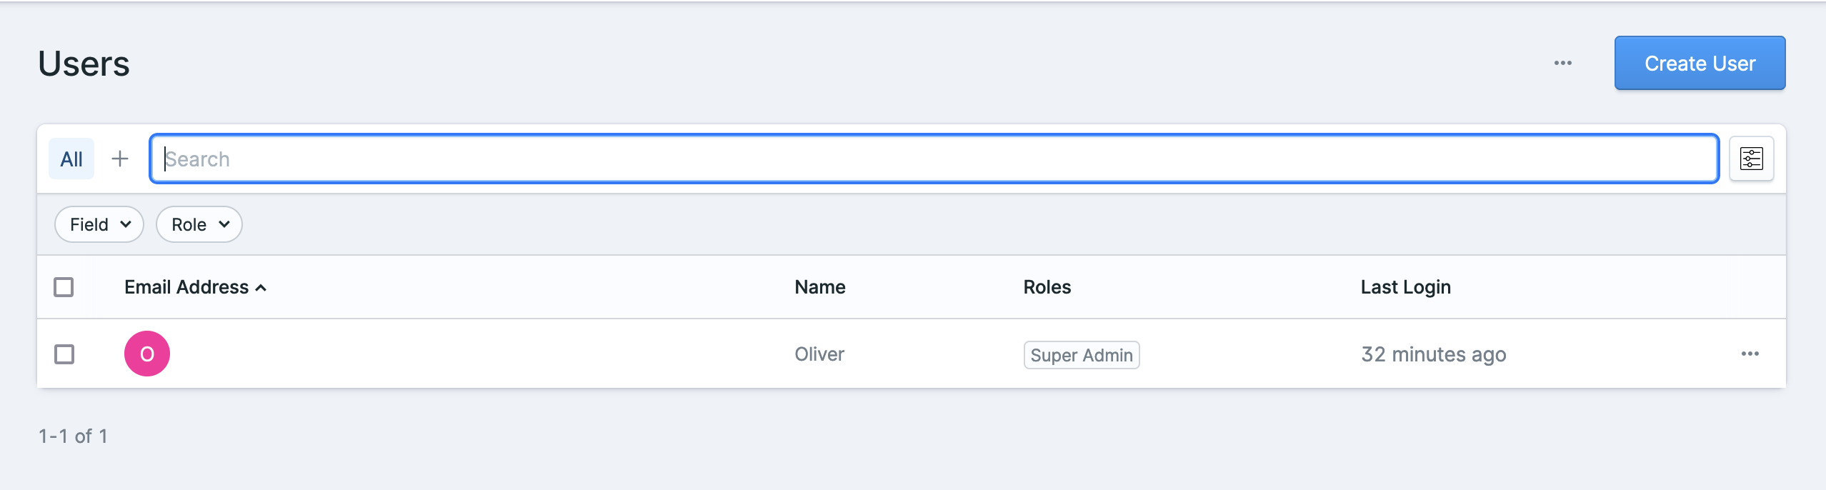Click the plus icon to add a view
This screenshot has width=1826, height=490.
[120, 159]
